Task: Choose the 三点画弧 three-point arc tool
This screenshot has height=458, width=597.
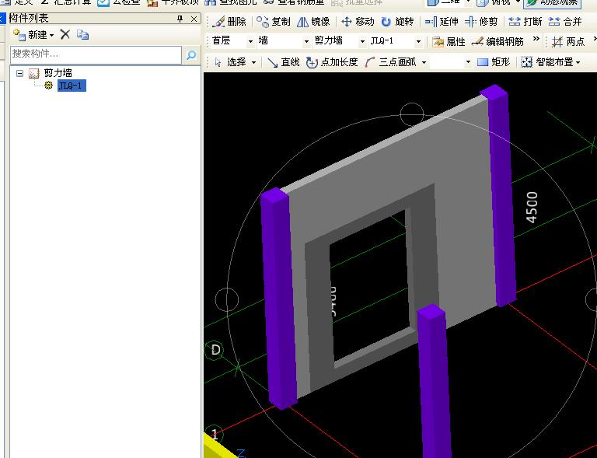Action: coord(390,62)
